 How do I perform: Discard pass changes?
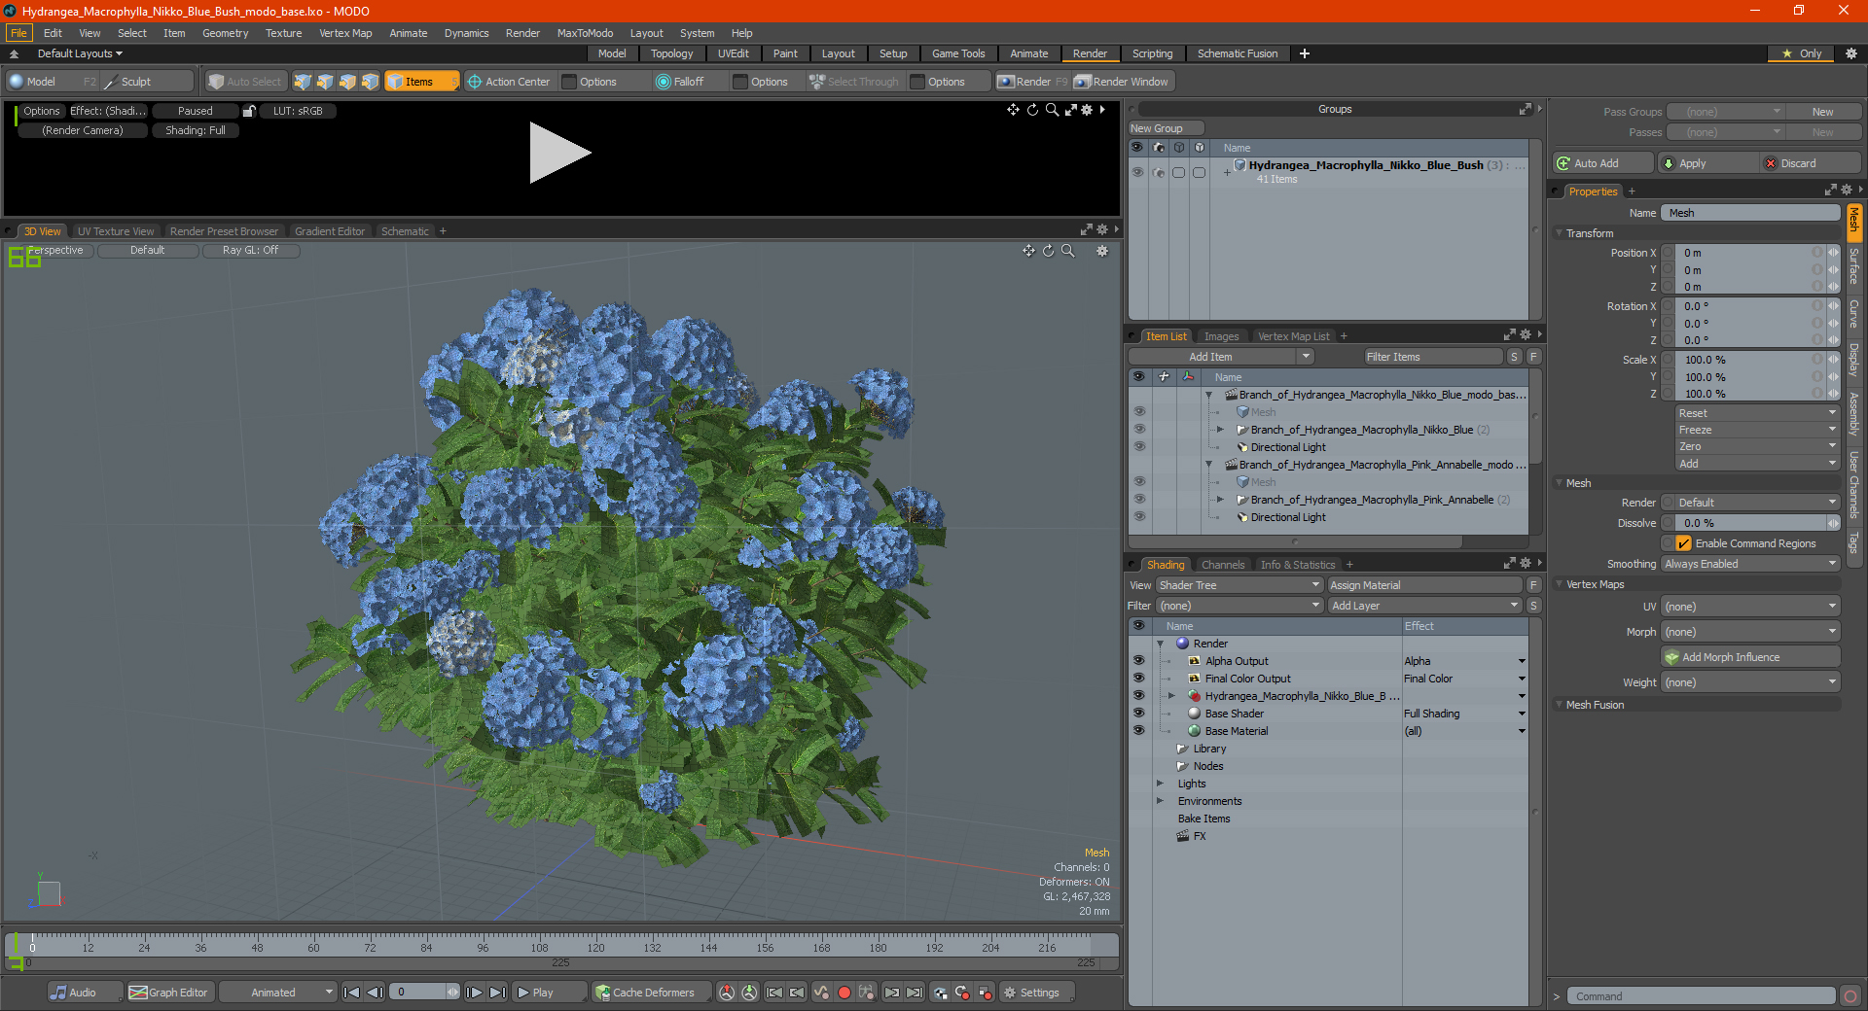pyautogui.click(x=1812, y=163)
